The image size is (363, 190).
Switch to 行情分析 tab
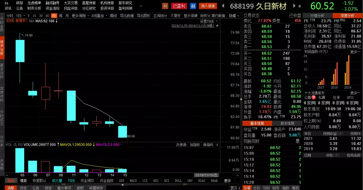tap(317, 15)
